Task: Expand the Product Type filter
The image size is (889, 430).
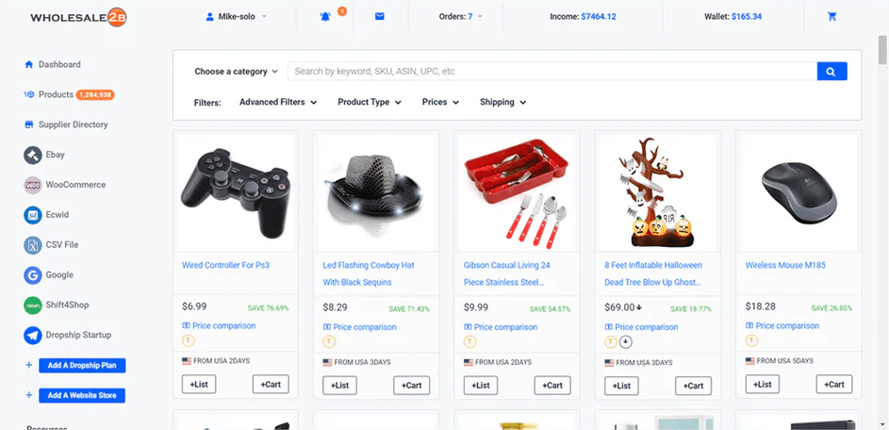Action: tap(369, 102)
